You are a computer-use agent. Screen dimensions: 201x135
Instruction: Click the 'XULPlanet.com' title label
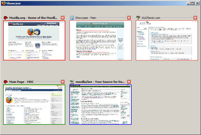click(x=151, y=18)
